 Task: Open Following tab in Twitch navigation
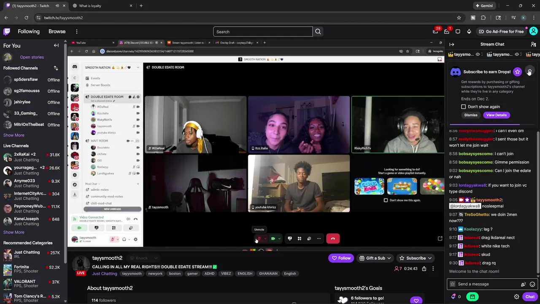coord(29,32)
